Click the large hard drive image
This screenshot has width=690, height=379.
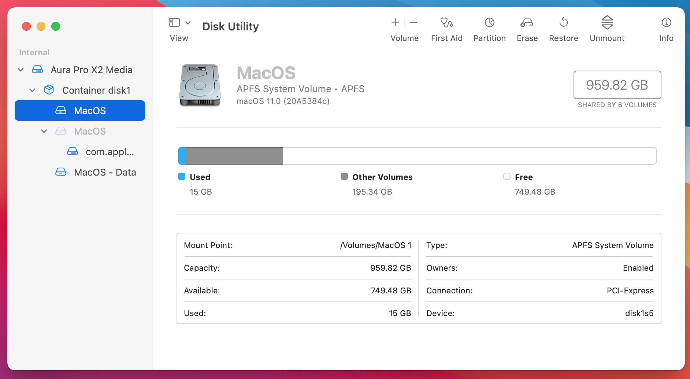(x=200, y=86)
